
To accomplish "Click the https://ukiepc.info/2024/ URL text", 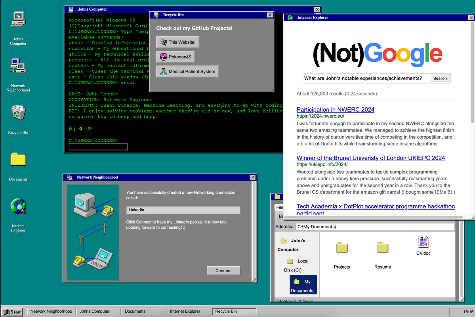I will pos(322,164).
